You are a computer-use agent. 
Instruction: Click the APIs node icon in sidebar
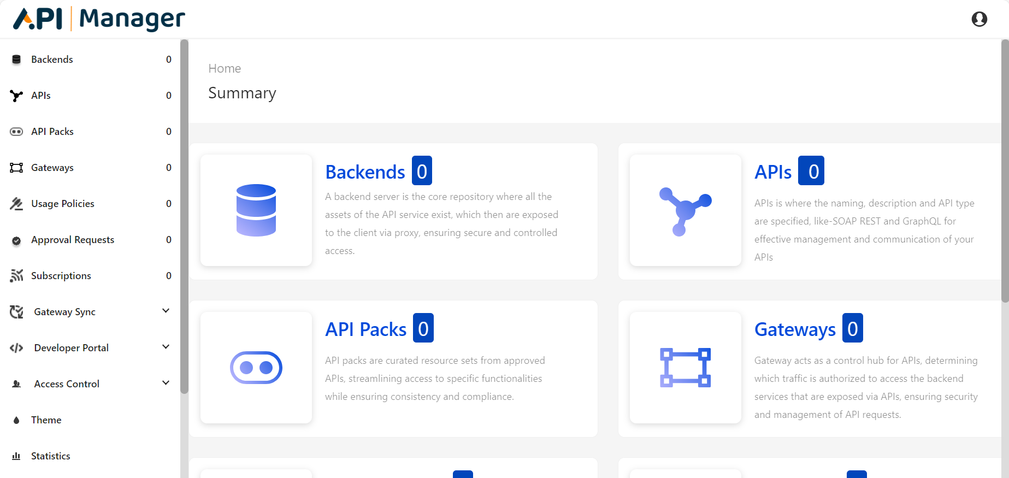click(16, 96)
